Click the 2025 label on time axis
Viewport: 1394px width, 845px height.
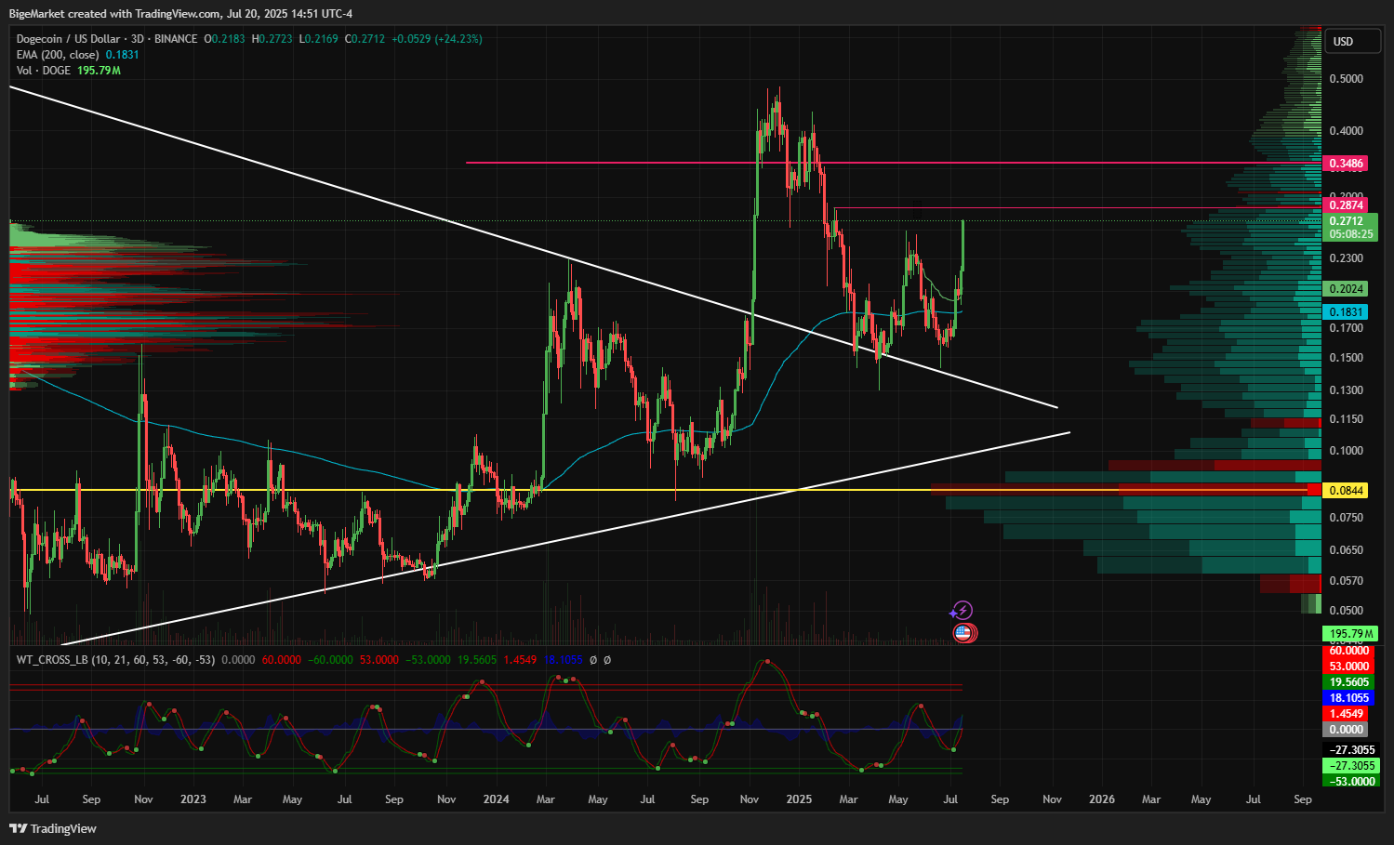(799, 799)
